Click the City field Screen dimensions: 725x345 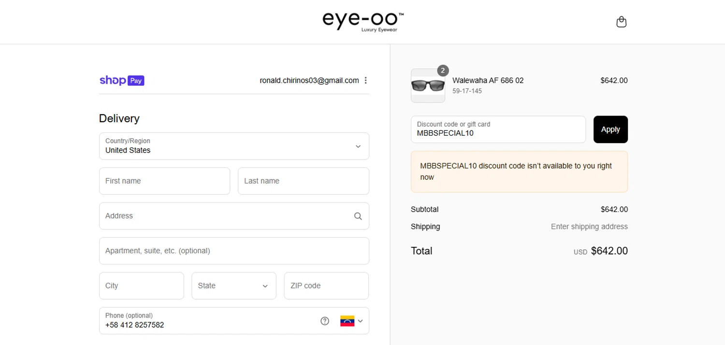click(141, 286)
